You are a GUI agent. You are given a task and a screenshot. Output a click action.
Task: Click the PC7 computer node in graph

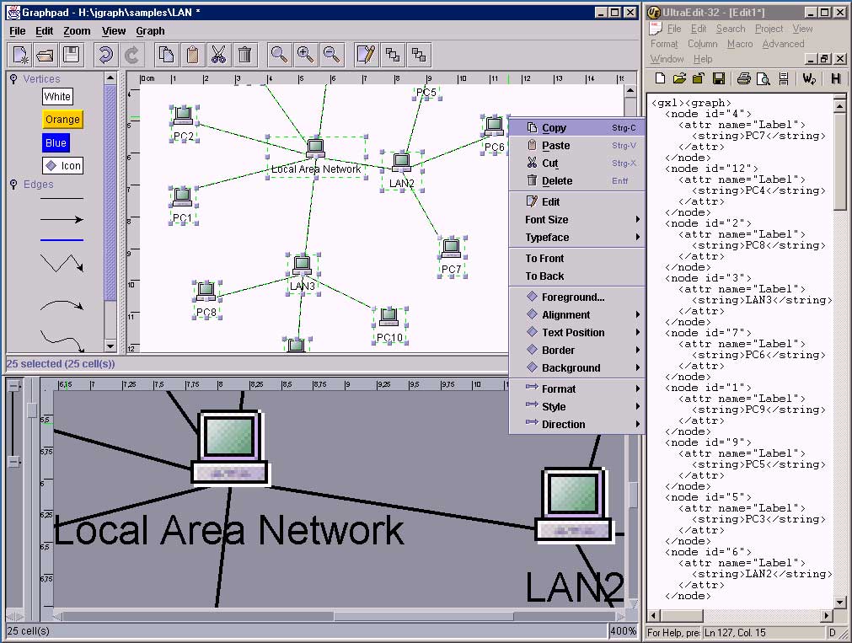(x=452, y=248)
